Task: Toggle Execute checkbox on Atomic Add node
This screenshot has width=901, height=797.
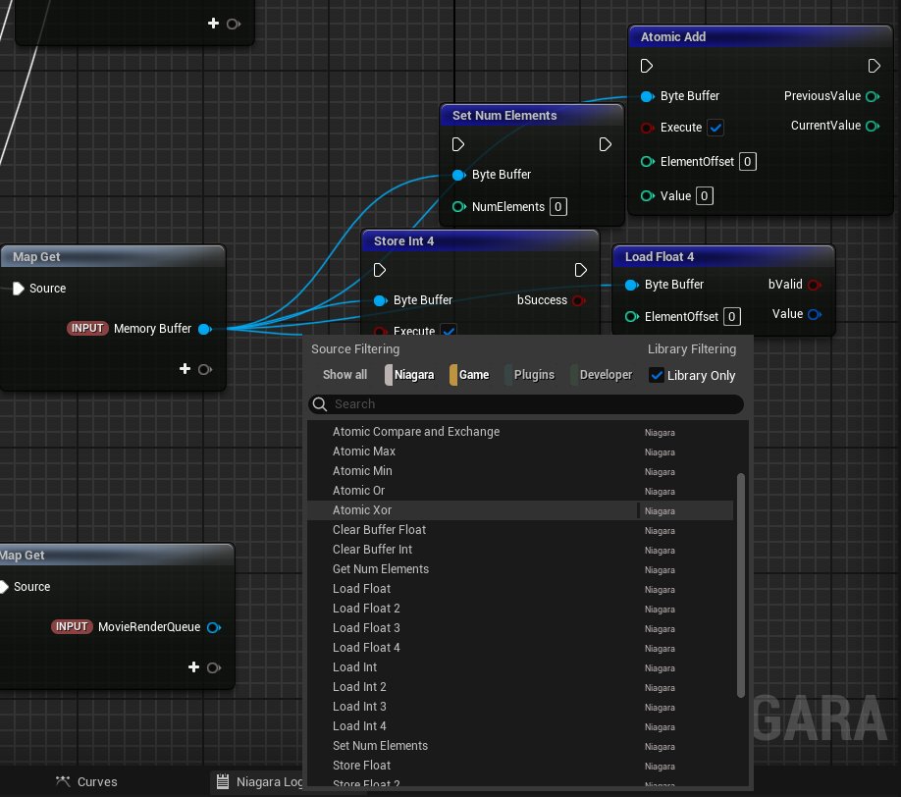Action: tap(715, 128)
